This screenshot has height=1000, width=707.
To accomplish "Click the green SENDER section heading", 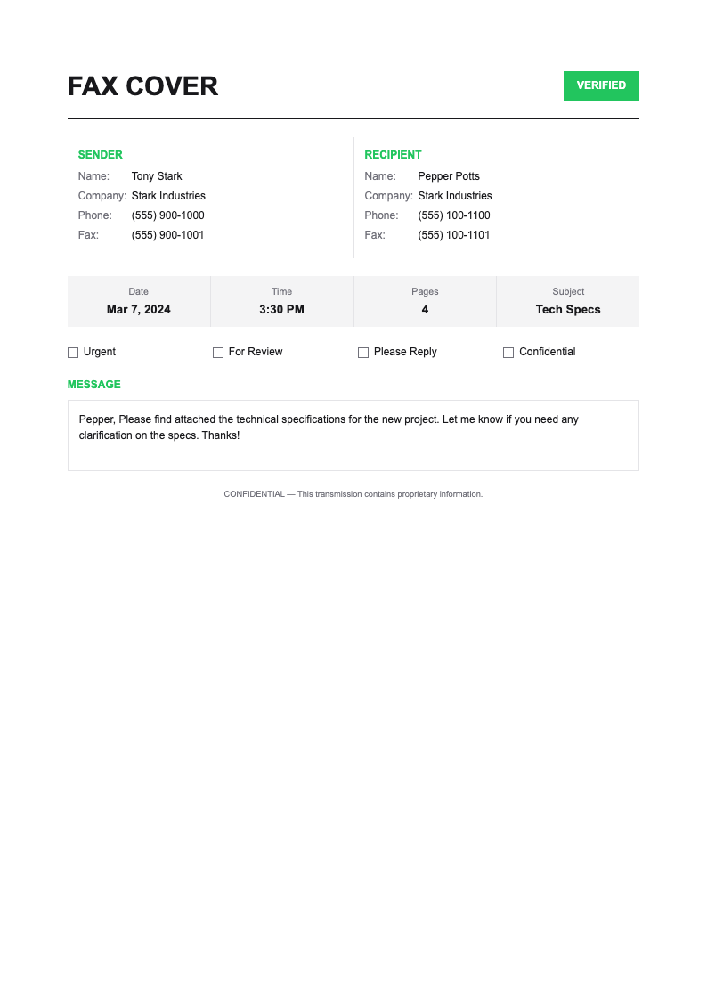I will [101, 155].
